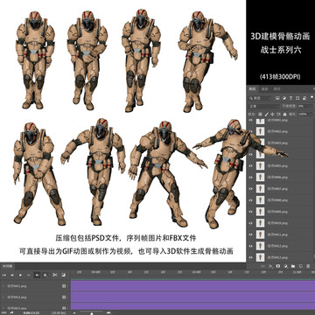Lock image pixels brush icon
Screen dimensions: 315x315
[267, 114]
